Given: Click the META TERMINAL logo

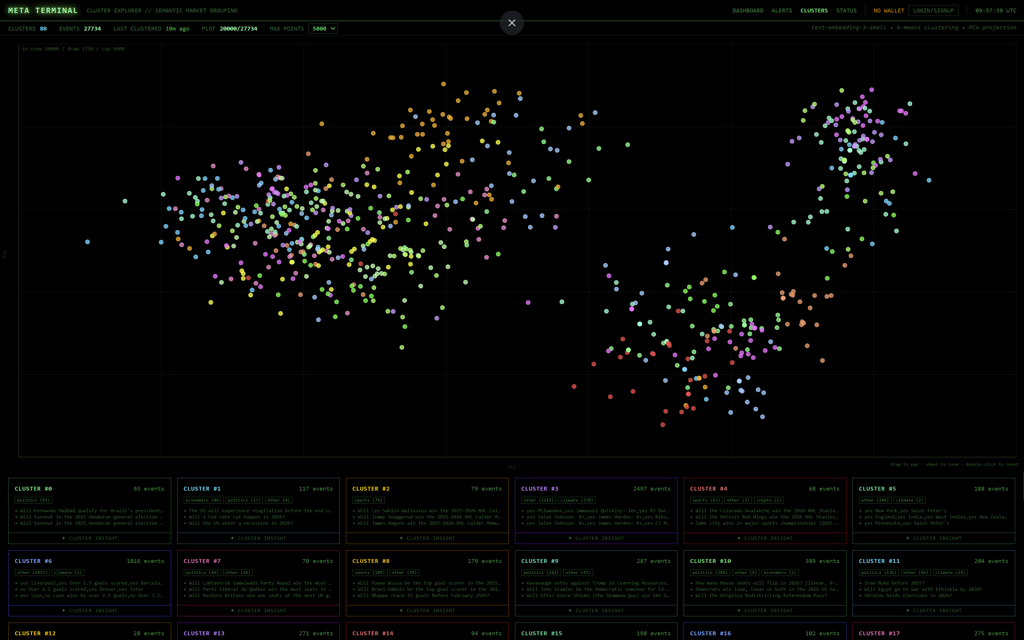Looking at the screenshot, I should 43,11.
